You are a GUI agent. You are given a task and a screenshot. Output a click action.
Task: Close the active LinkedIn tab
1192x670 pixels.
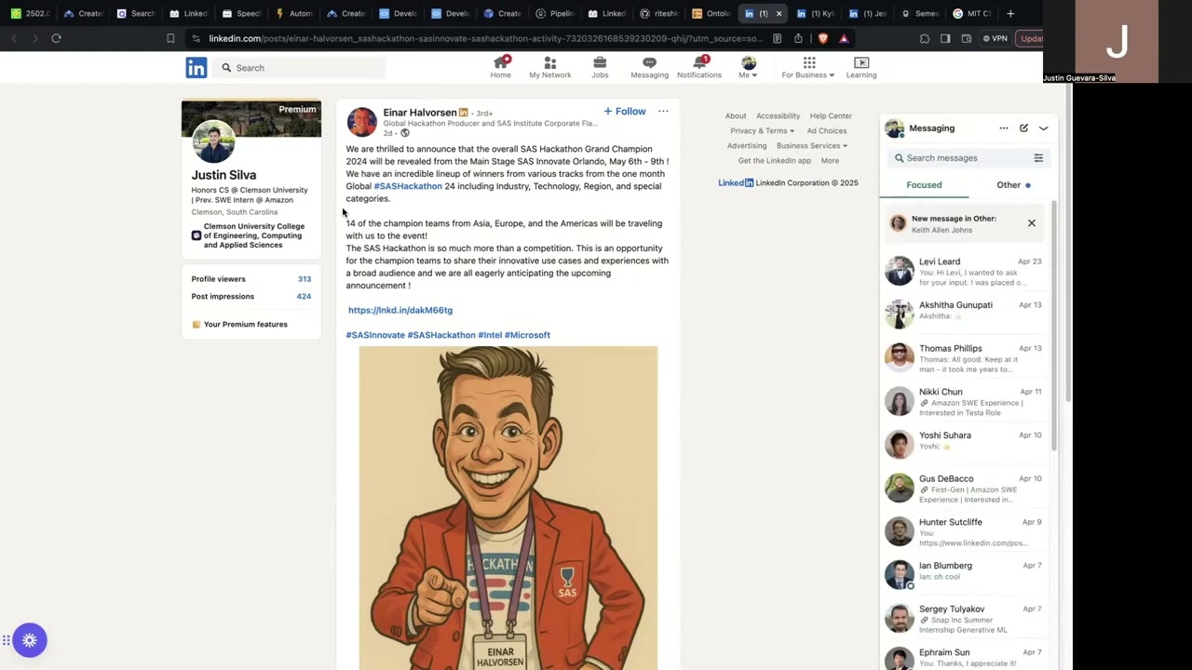point(779,13)
